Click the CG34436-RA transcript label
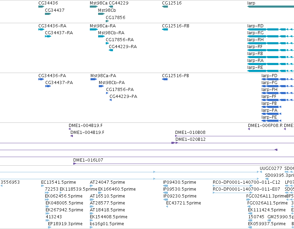 52,26
